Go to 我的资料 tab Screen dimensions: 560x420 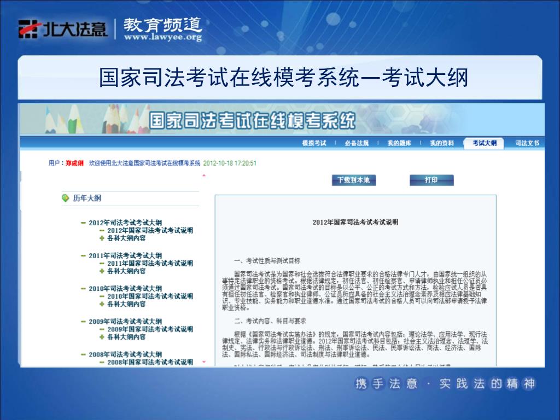[442, 143]
